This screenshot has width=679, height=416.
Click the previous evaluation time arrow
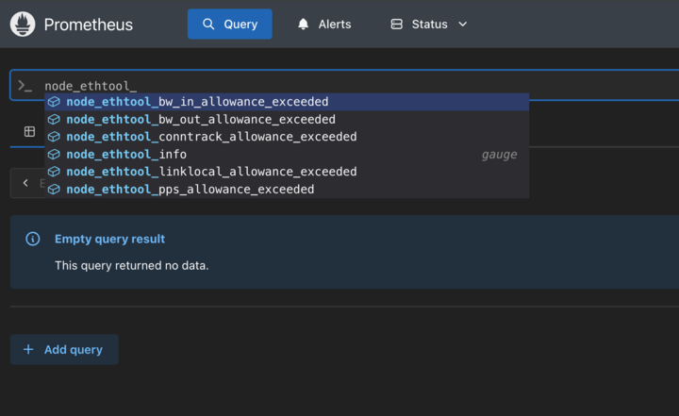coord(25,183)
